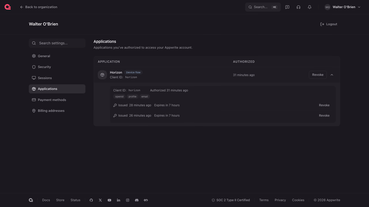The image size is (369, 207).
Task: Click the Logout button
Action: pyautogui.click(x=329, y=24)
